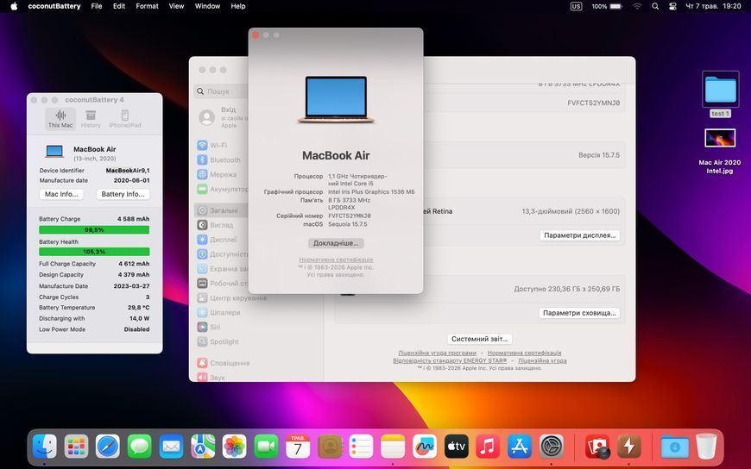Open the Format menu
751x469 pixels.
(x=147, y=6)
